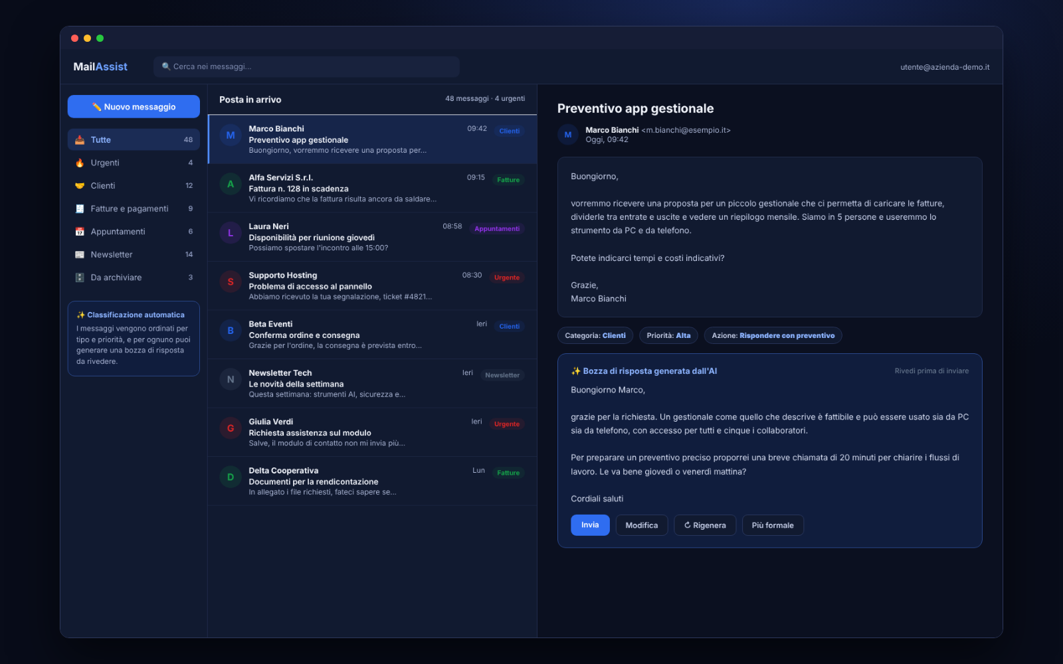Click Rivedi prima di inviare note

[x=931, y=371]
